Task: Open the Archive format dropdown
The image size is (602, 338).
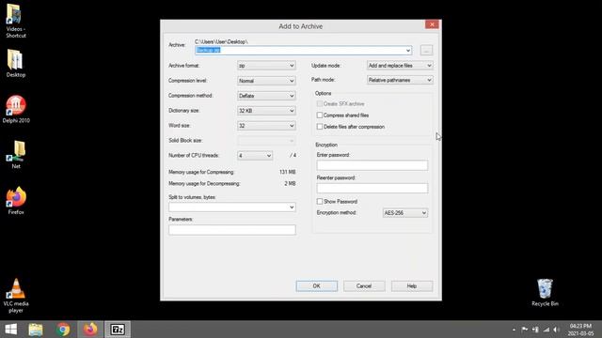Action: pyautogui.click(x=266, y=66)
